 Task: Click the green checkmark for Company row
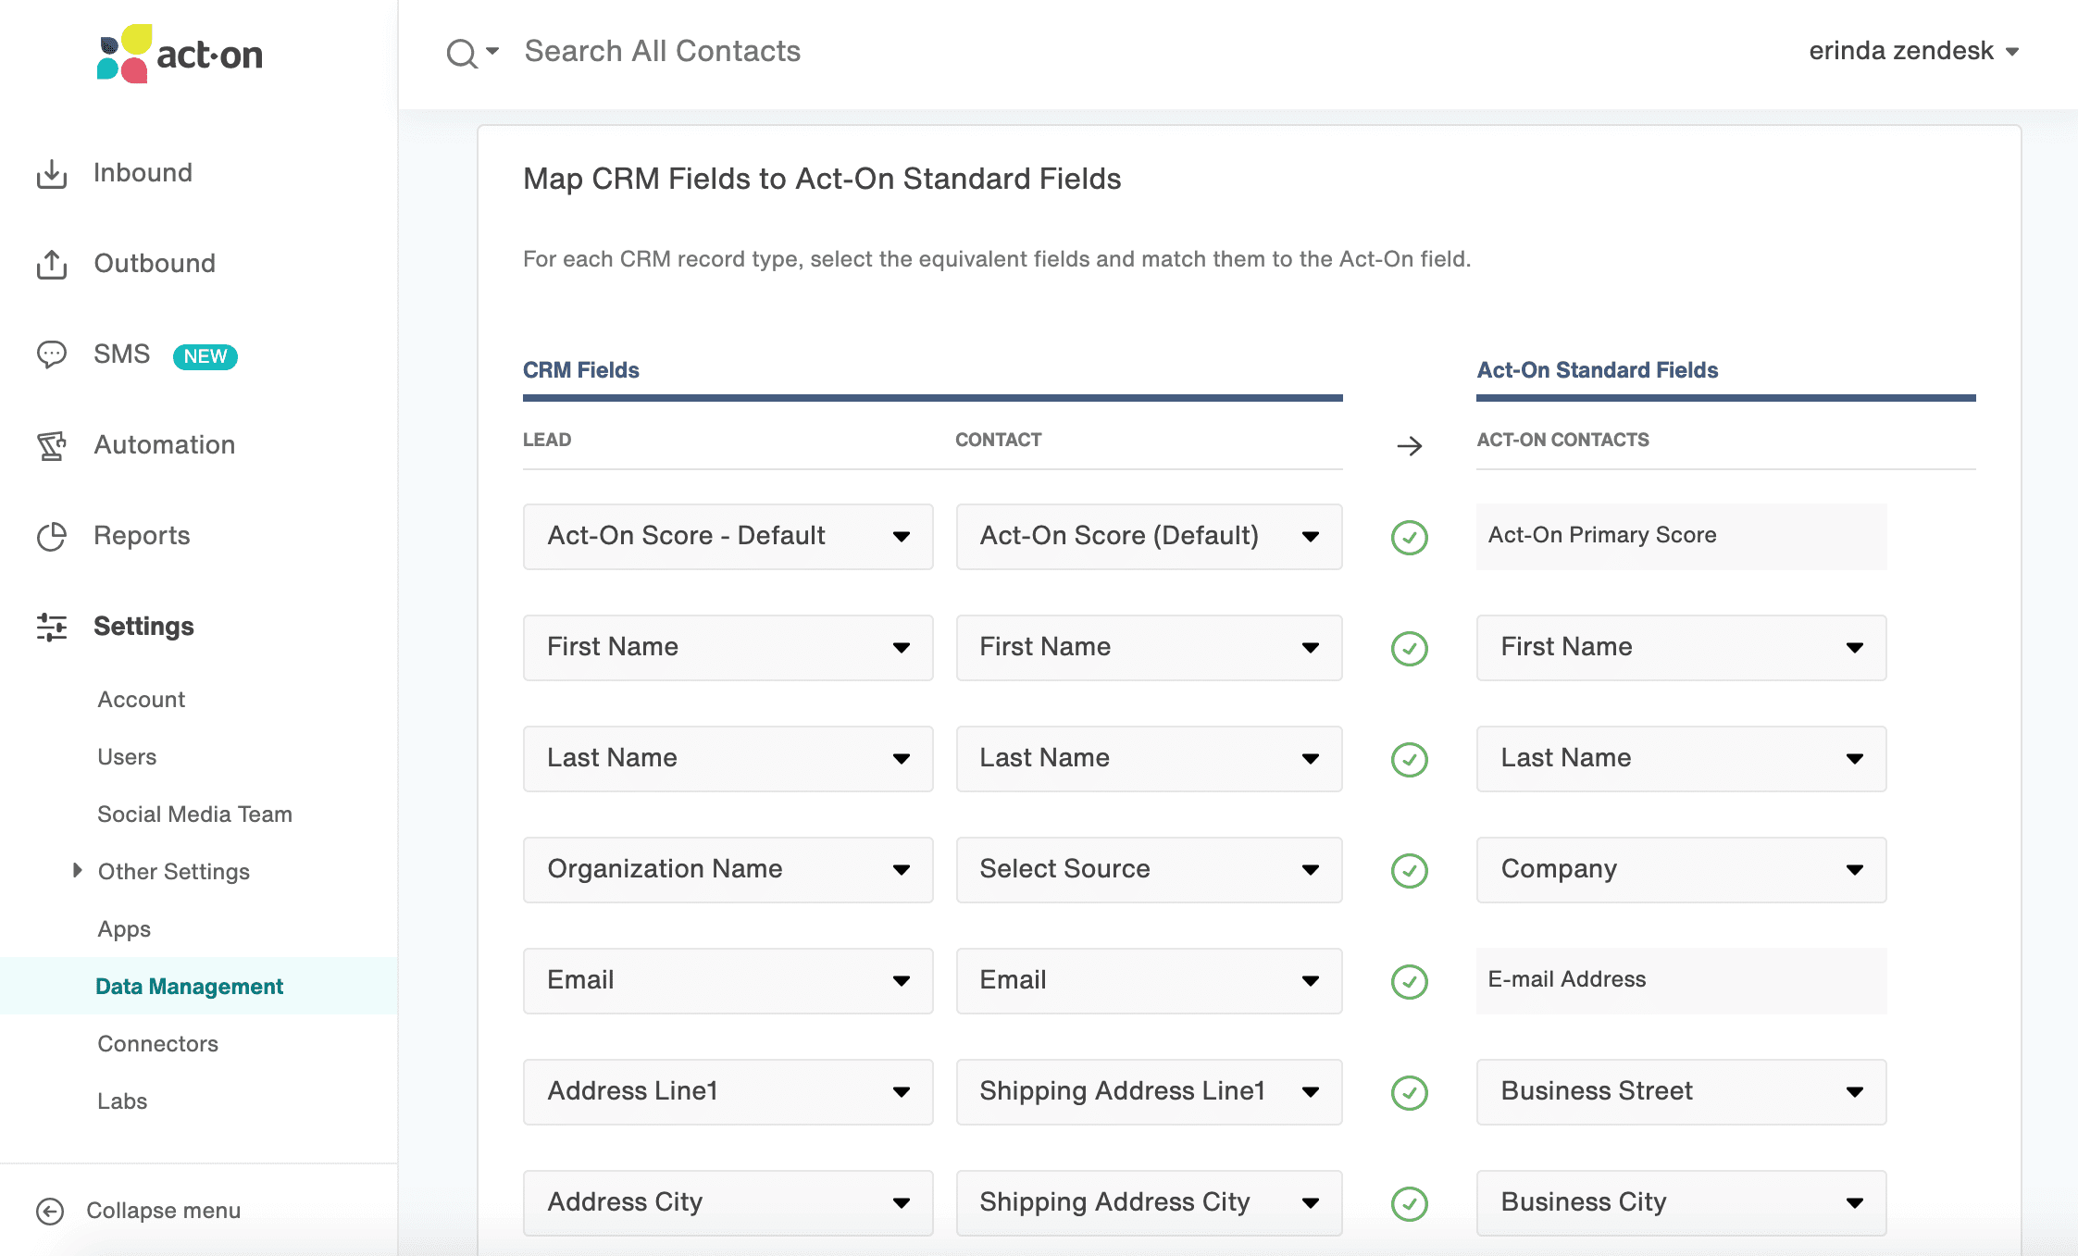point(1409,870)
